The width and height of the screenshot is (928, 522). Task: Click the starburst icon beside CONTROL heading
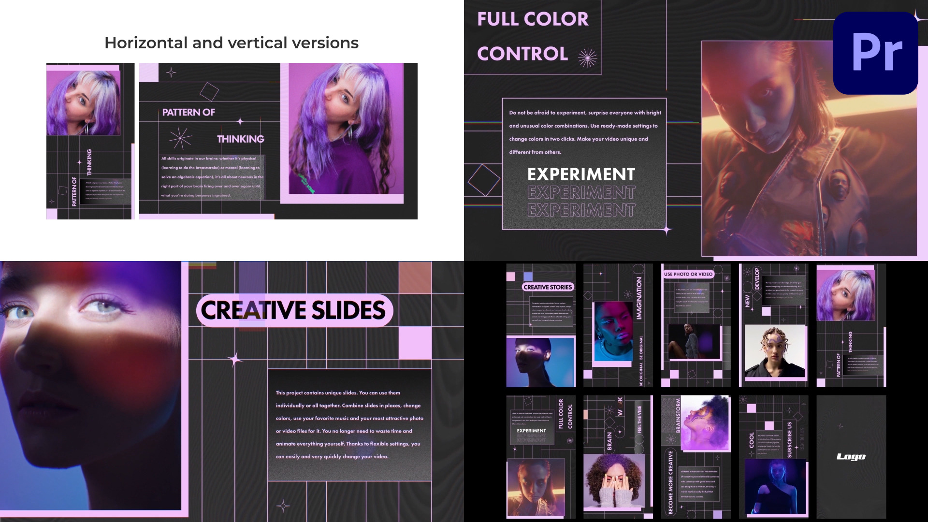587,58
